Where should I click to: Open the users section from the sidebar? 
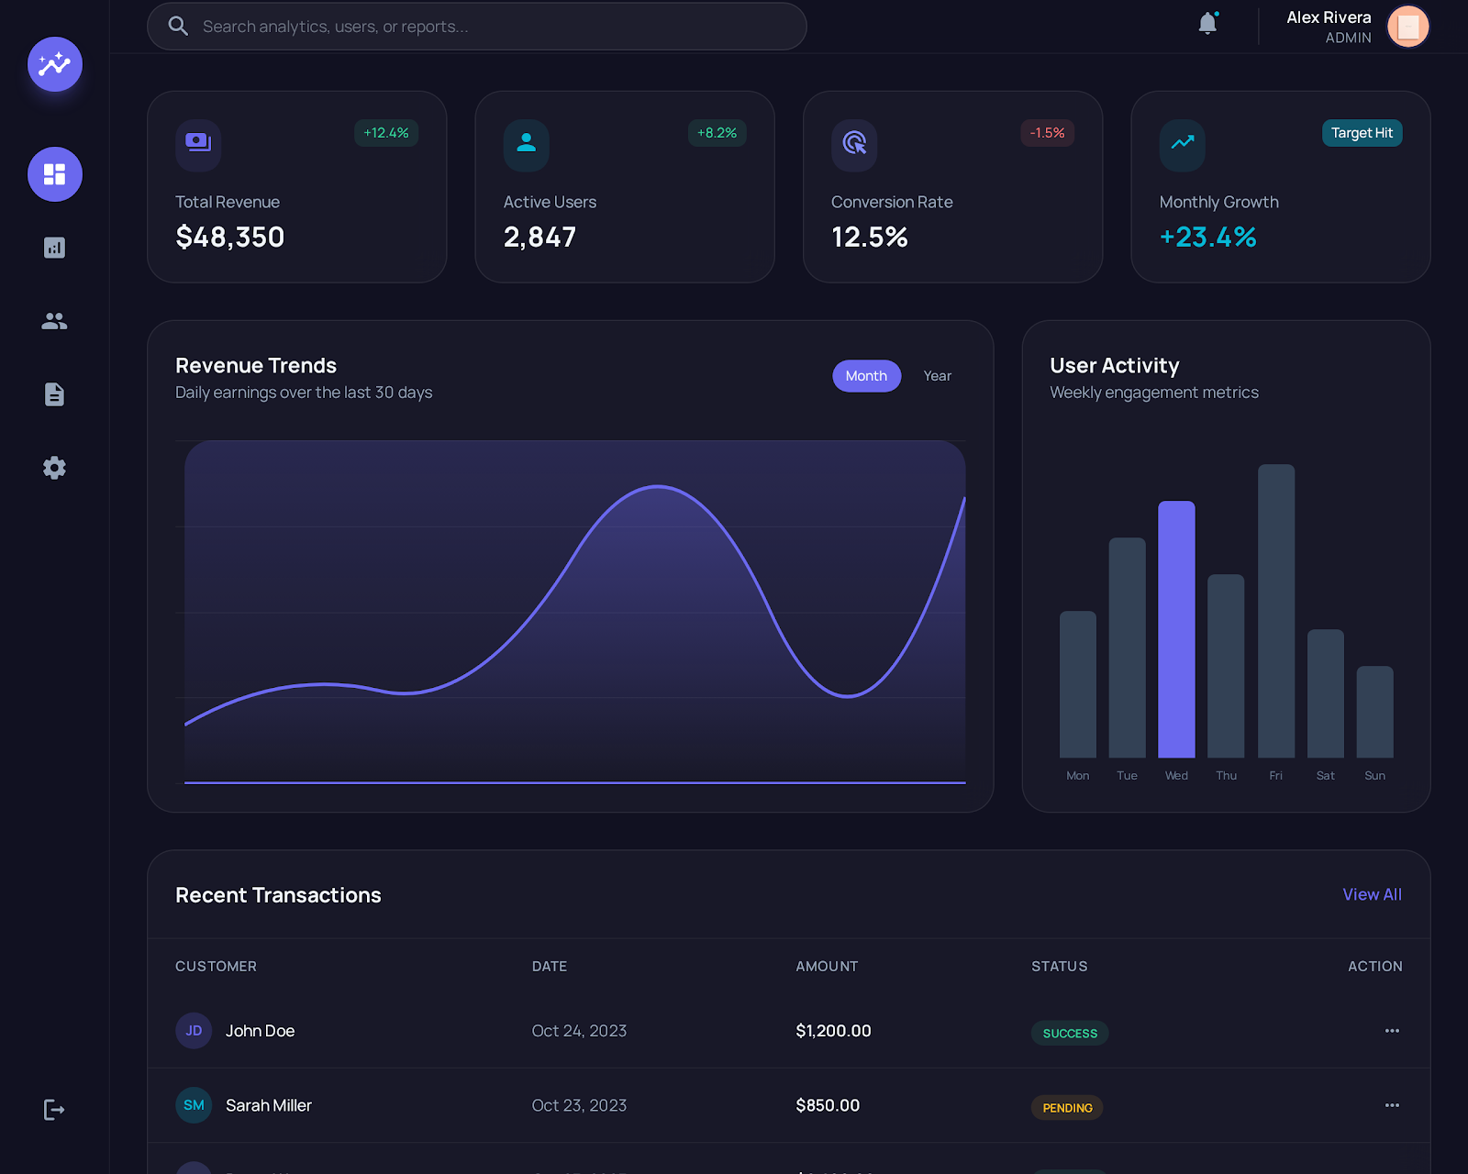[x=54, y=321]
